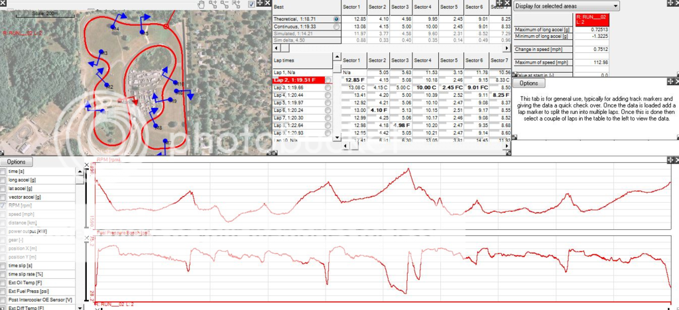The image size is (679, 310).
Task: Click the Options button above the channel list
Action: pos(17,162)
